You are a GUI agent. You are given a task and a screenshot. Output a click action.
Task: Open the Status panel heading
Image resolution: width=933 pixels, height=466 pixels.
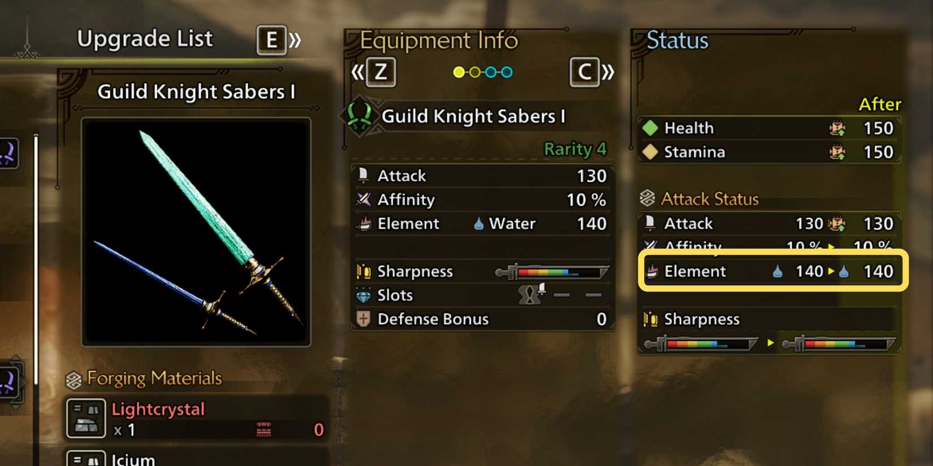677,40
